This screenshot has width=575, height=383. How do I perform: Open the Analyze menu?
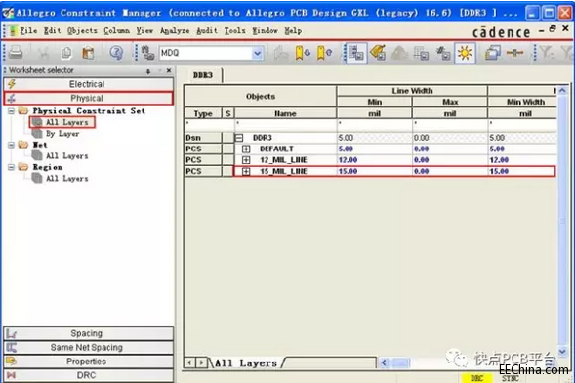[175, 31]
